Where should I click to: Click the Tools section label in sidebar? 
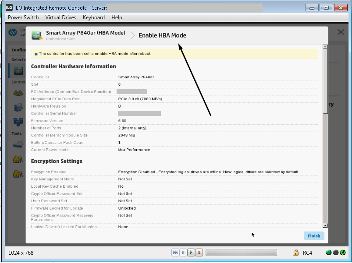[16, 133]
